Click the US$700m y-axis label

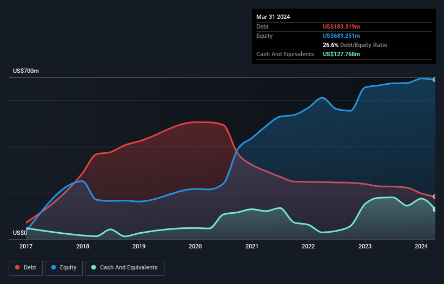(26, 71)
